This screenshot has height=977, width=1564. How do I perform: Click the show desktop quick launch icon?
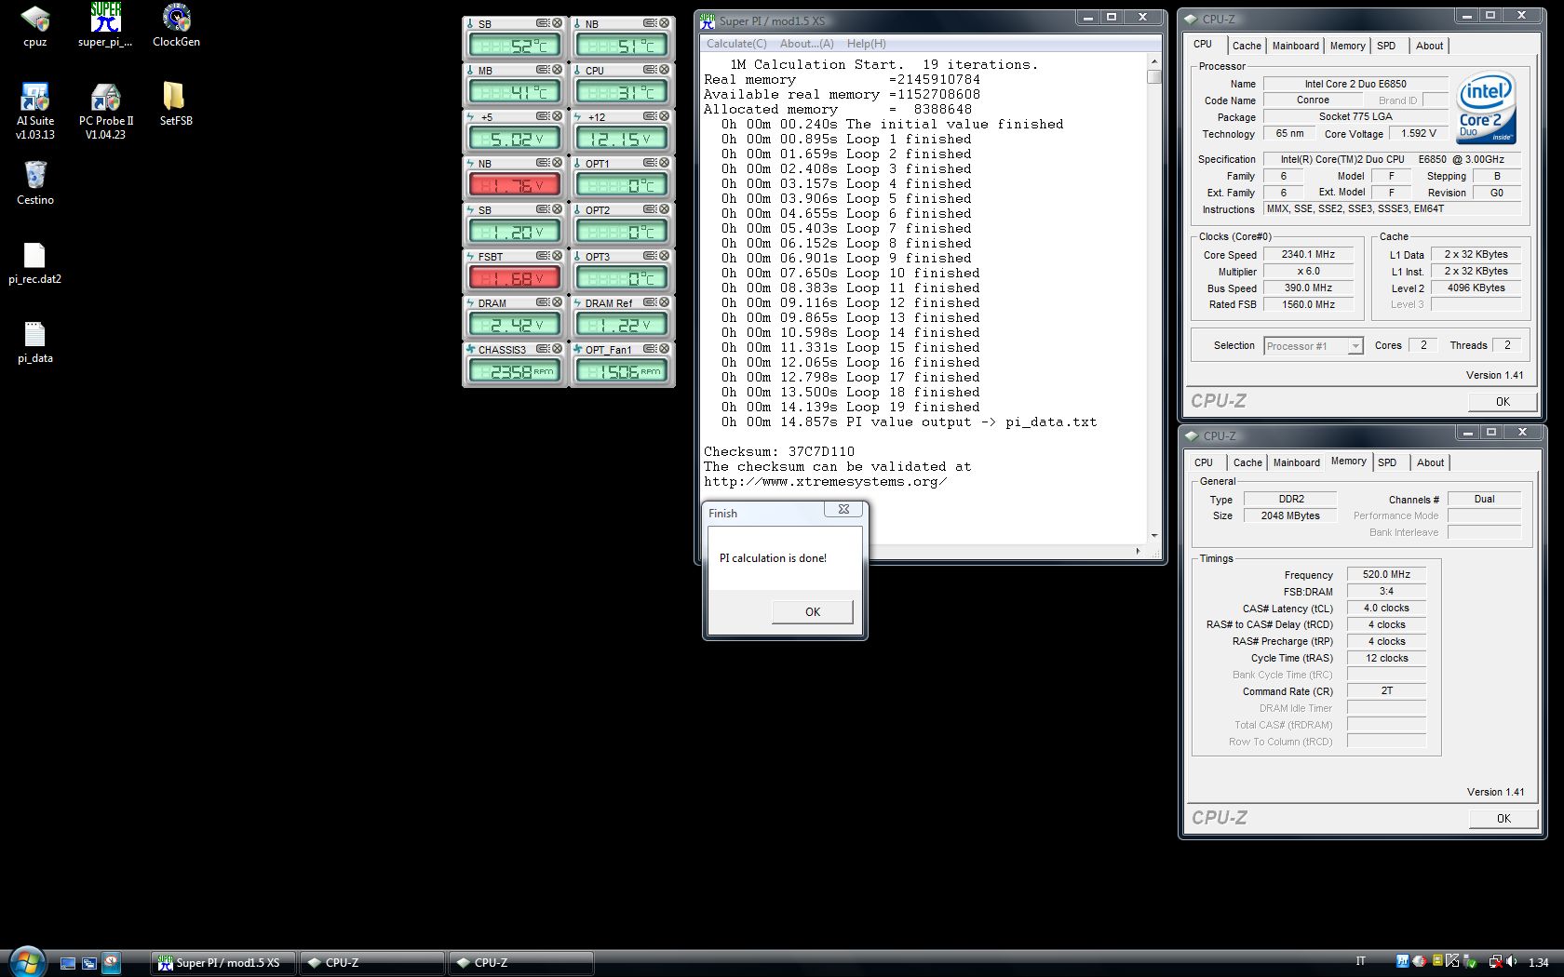[x=68, y=963]
